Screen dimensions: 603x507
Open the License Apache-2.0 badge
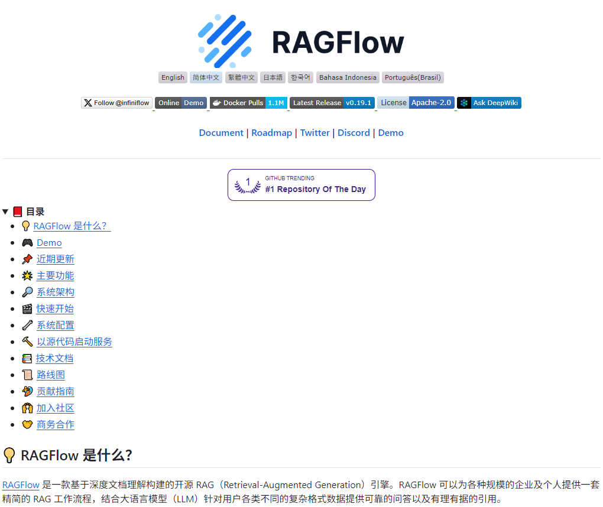pyautogui.click(x=416, y=103)
